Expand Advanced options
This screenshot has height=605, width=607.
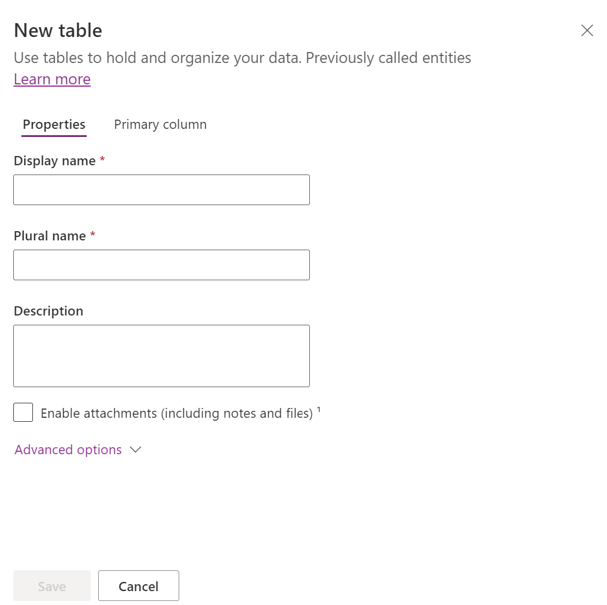tap(68, 450)
